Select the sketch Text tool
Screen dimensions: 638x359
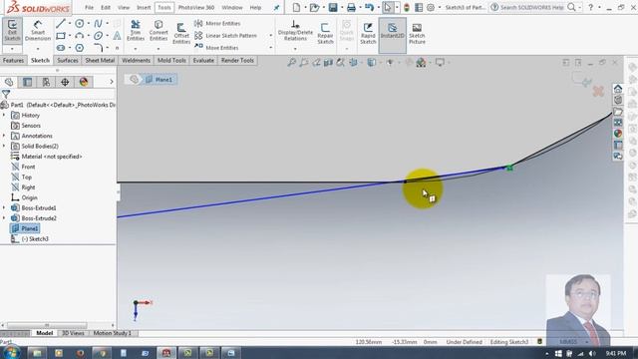(x=117, y=36)
